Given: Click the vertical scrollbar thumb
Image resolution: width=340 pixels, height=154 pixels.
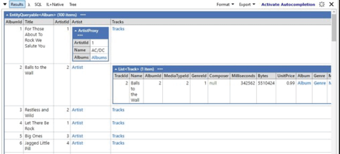Looking at the screenshot, I should tap(334, 28).
